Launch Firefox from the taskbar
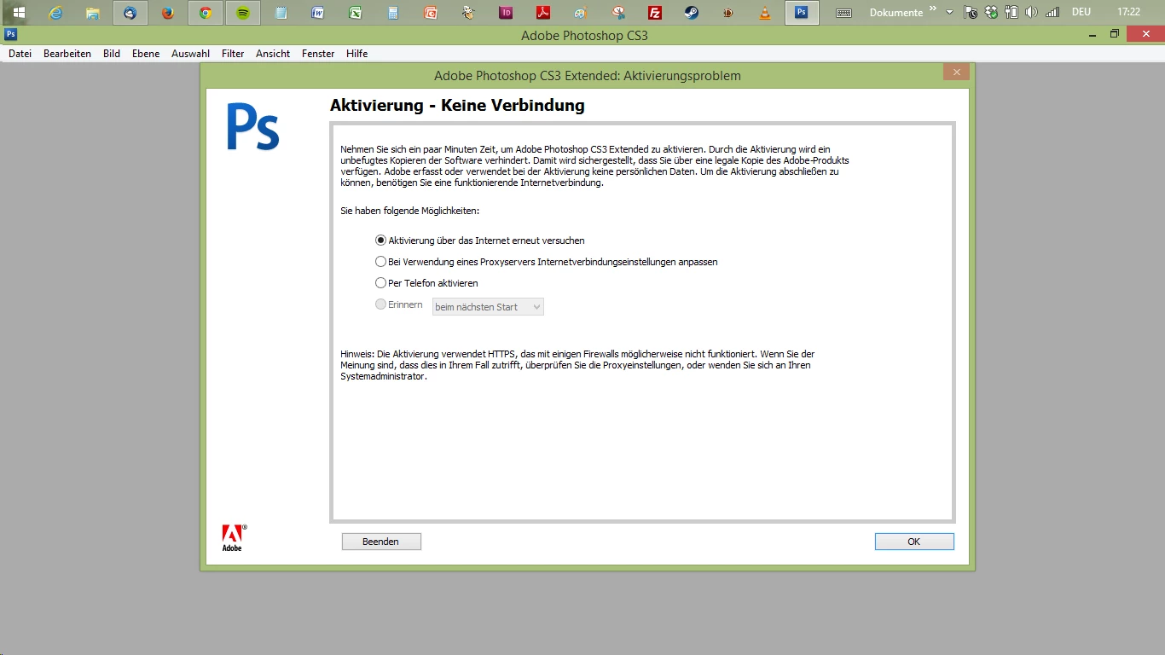1165x655 pixels. (x=168, y=13)
